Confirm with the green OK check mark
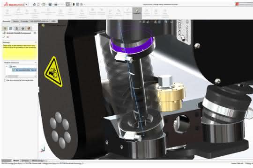This screenshot has height=168, width=253. pos(4,37)
